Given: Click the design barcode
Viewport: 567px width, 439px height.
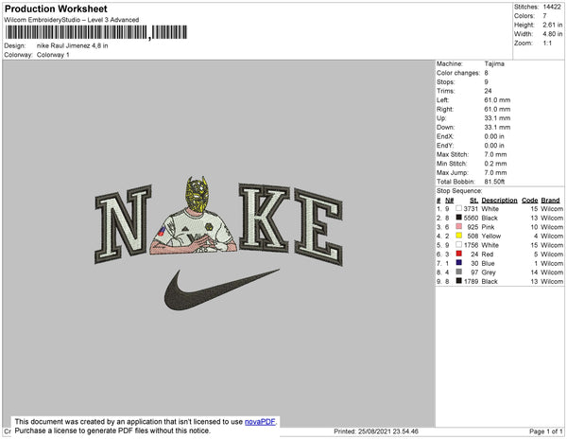Looking at the screenshot, I should (96, 32).
